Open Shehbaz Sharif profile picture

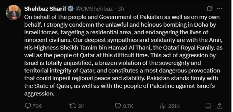coord(14,12)
